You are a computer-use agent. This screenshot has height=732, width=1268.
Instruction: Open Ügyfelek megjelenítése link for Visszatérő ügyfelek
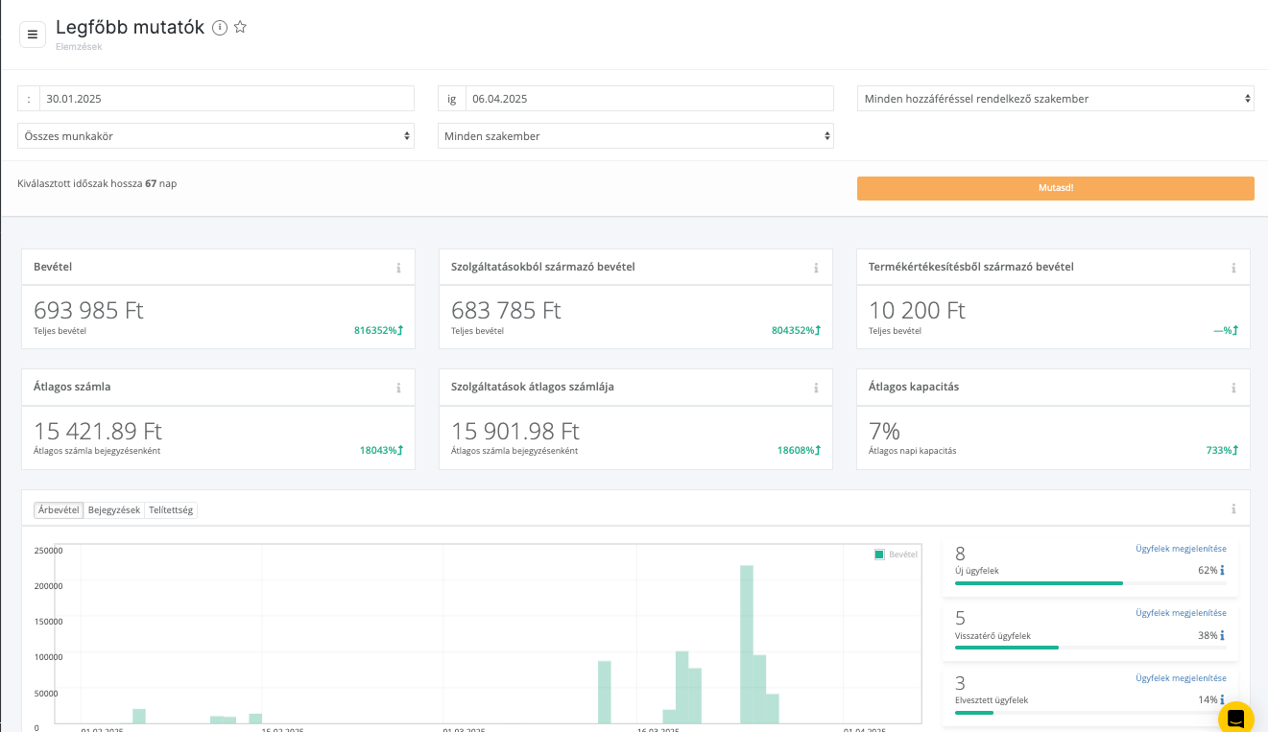point(1181,613)
